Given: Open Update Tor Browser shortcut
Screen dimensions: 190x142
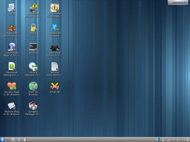Looking at the screenshot, I should click(55, 27).
